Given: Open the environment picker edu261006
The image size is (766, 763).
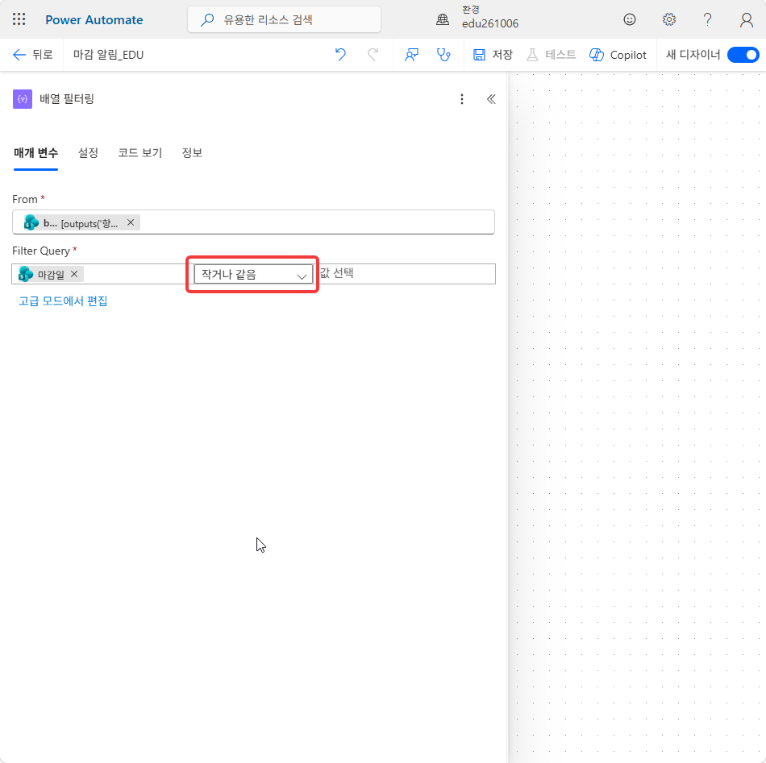Looking at the screenshot, I should point(477,18).
